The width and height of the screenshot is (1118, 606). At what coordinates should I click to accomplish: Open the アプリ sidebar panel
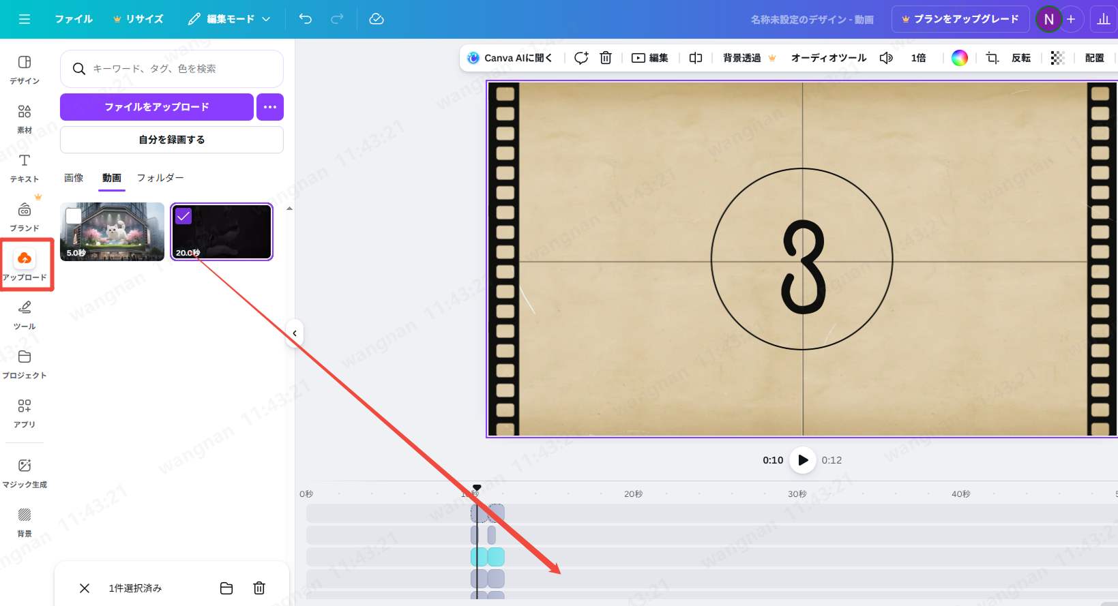(25, 413)
